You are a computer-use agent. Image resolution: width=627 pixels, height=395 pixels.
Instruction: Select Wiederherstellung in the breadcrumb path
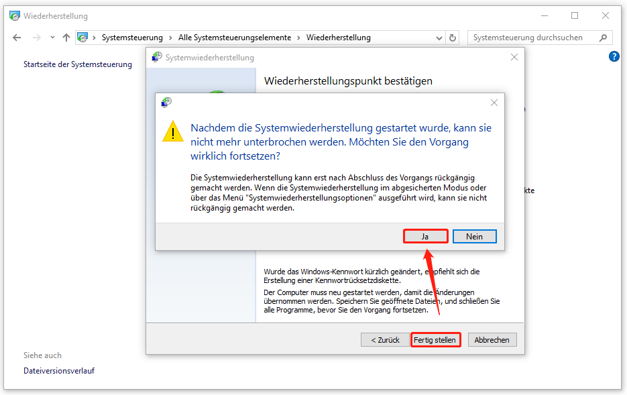tap(341, 38)
